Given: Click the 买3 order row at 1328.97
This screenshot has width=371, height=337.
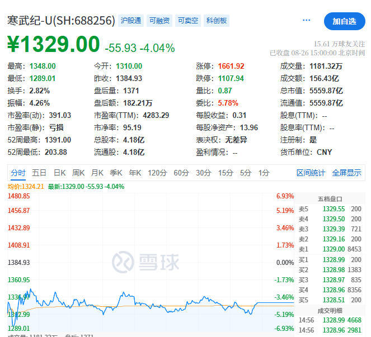Looking at the screenshot, I should tap(330, 280).
